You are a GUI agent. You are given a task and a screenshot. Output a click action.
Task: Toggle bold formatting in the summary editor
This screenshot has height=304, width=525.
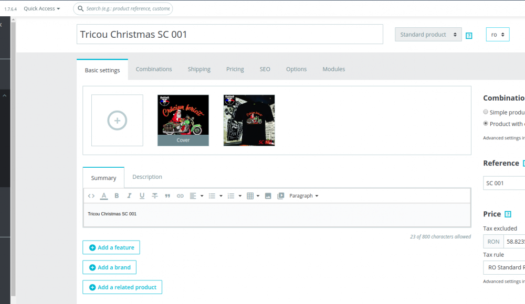116,196
